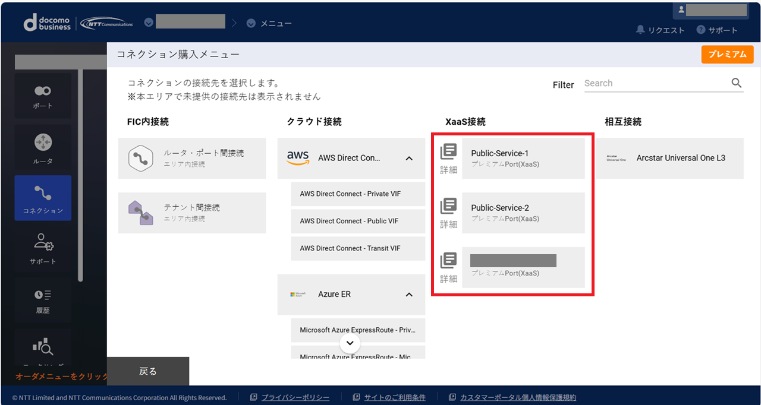Collapse the AWS Direct Connect section
761x405 pixels.
[409, 159]
